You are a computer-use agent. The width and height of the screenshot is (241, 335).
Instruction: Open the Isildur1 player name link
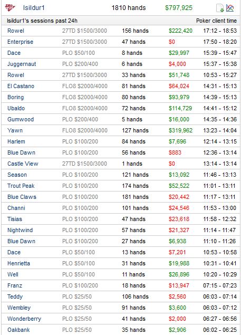click(34, 8)
